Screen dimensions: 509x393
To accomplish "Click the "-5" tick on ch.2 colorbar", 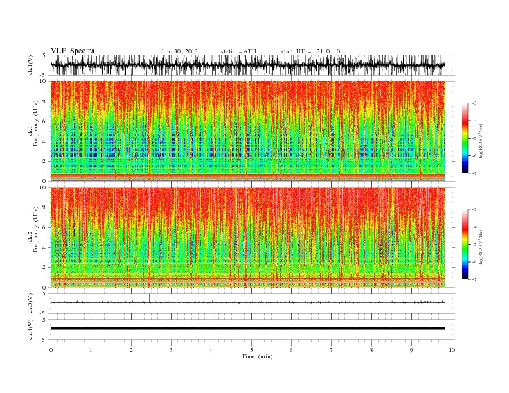I will pos(474,245).
